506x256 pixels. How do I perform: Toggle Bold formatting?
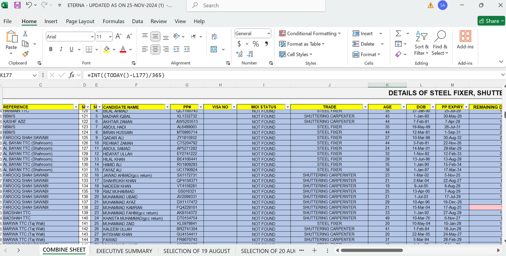click(51, 49)
